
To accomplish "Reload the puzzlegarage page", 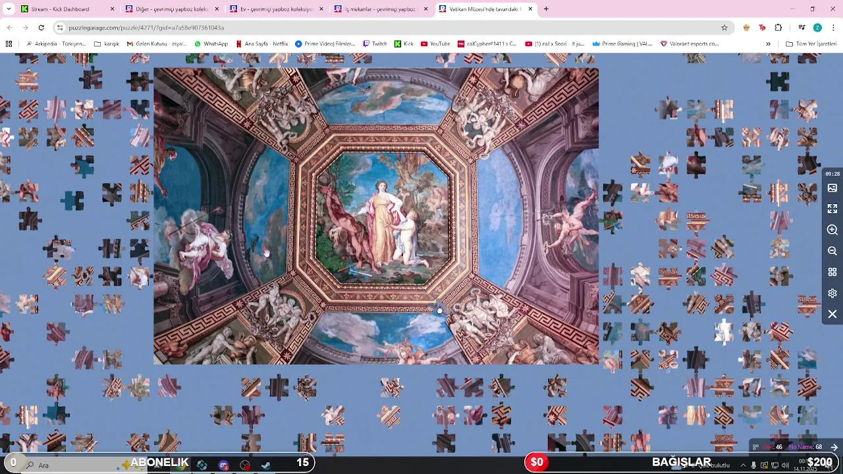I will coord(41,28).
